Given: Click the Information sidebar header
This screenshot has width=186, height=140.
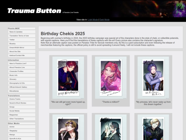Looking at the screenshot, I should point(21,60).
